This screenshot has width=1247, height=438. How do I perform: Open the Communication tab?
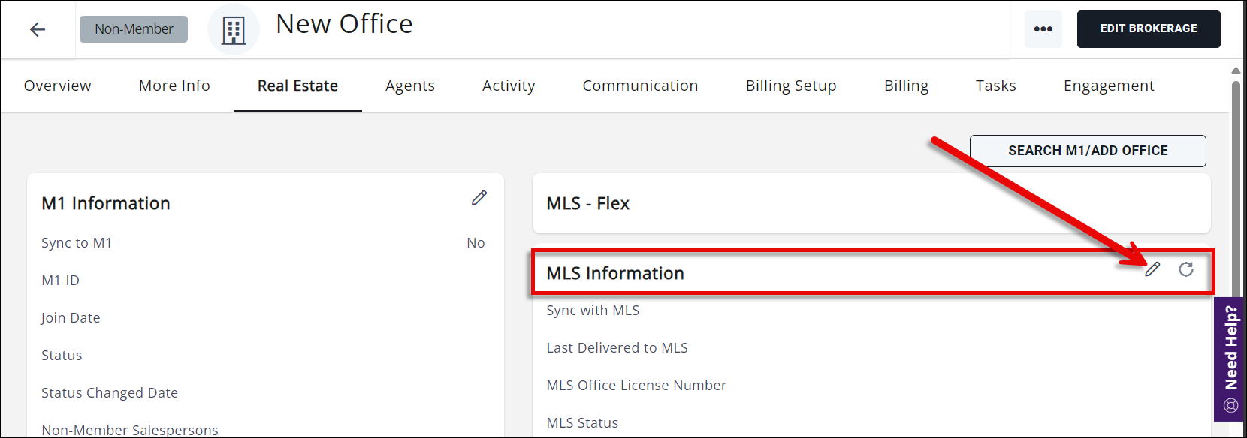[640, 85]
